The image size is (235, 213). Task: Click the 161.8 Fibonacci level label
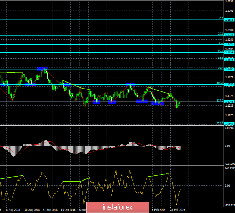pyautogui.click(x=220, y=123)
